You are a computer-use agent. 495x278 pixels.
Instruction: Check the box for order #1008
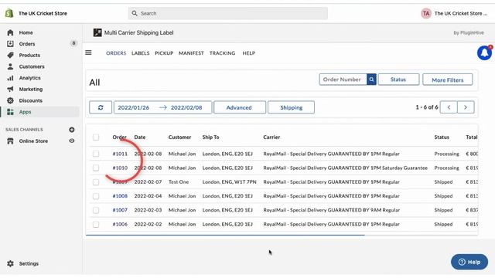[x=96, y=196]
